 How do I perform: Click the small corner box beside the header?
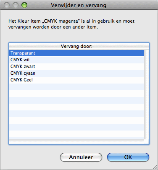146,46
